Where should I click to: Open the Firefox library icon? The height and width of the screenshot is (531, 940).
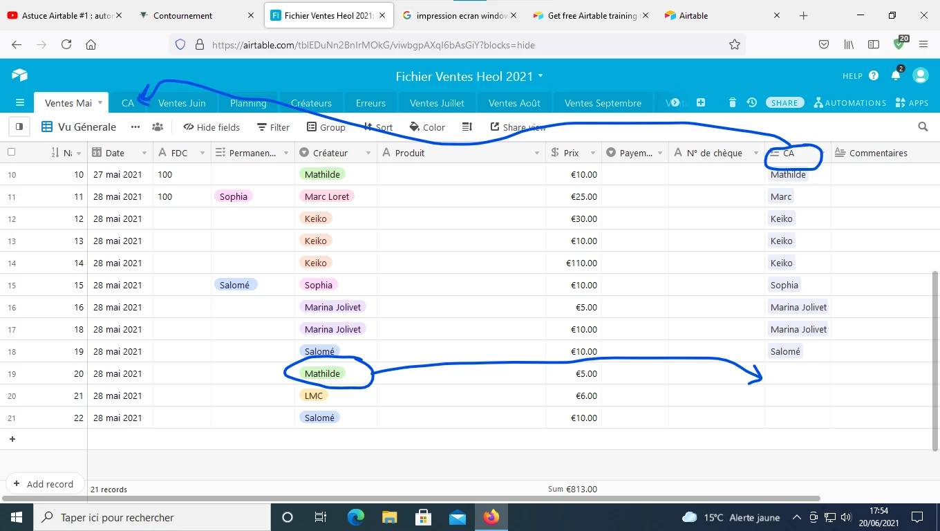(849, 44)
